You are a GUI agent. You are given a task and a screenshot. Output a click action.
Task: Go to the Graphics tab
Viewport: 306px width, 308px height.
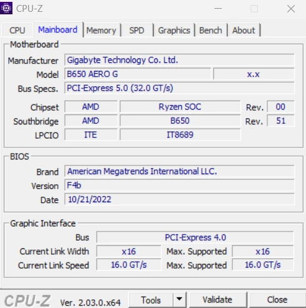174,30
